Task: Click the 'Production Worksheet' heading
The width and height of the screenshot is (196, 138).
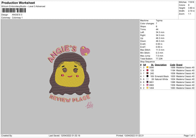Action: pyautogui.click(x=18, y=3)
